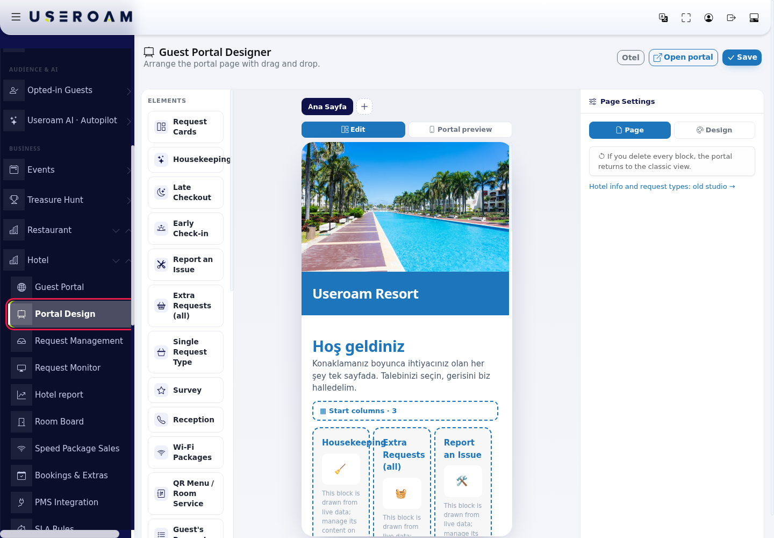774x538 pixels.
Task: Choose the Survey star element
Action: coord(185,390)
